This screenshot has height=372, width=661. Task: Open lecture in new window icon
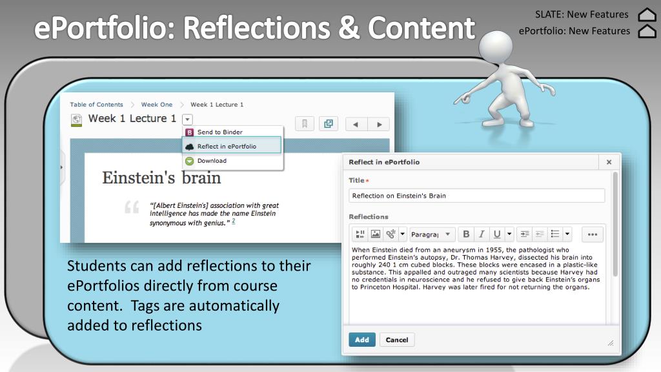pyautogui.click(x=329, y=124)
